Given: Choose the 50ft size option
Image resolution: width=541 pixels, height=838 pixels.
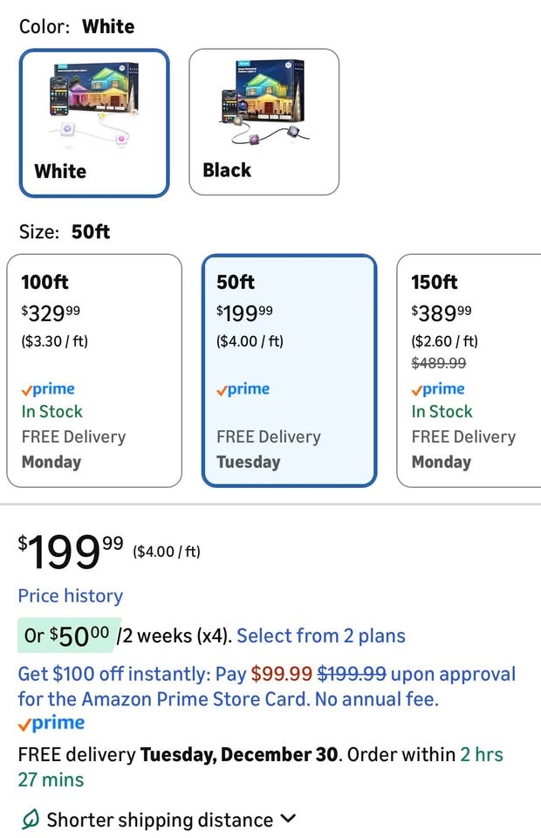Looking at the screenshot, I should [289, 370].
